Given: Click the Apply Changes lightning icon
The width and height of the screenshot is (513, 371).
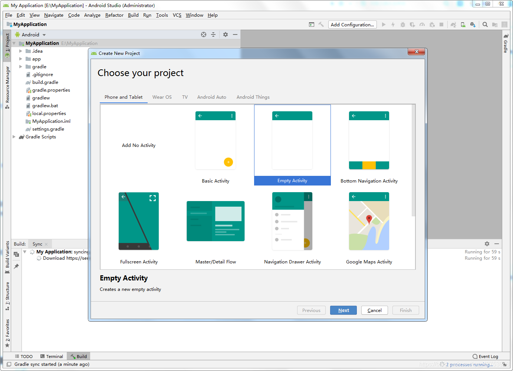Looking at the screenshot, I should coord(393,24).
